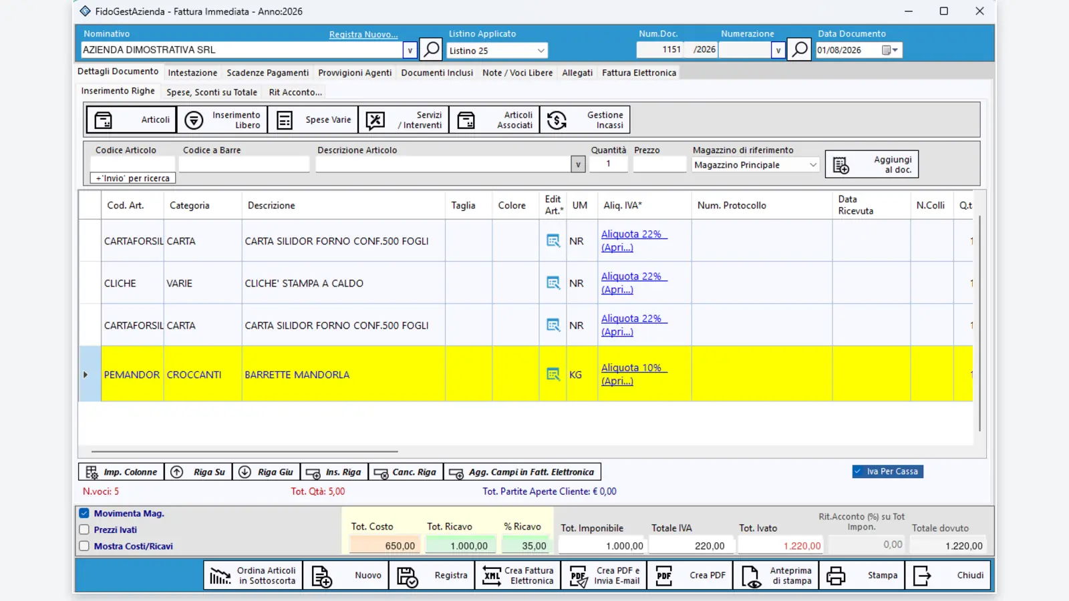Click the Quantità field
Image resolution: width=1069 pixels, height=601 pixels.
(608, 164)
